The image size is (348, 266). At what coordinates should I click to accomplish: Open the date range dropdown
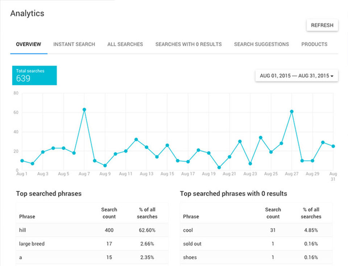[x=297, y=76]
